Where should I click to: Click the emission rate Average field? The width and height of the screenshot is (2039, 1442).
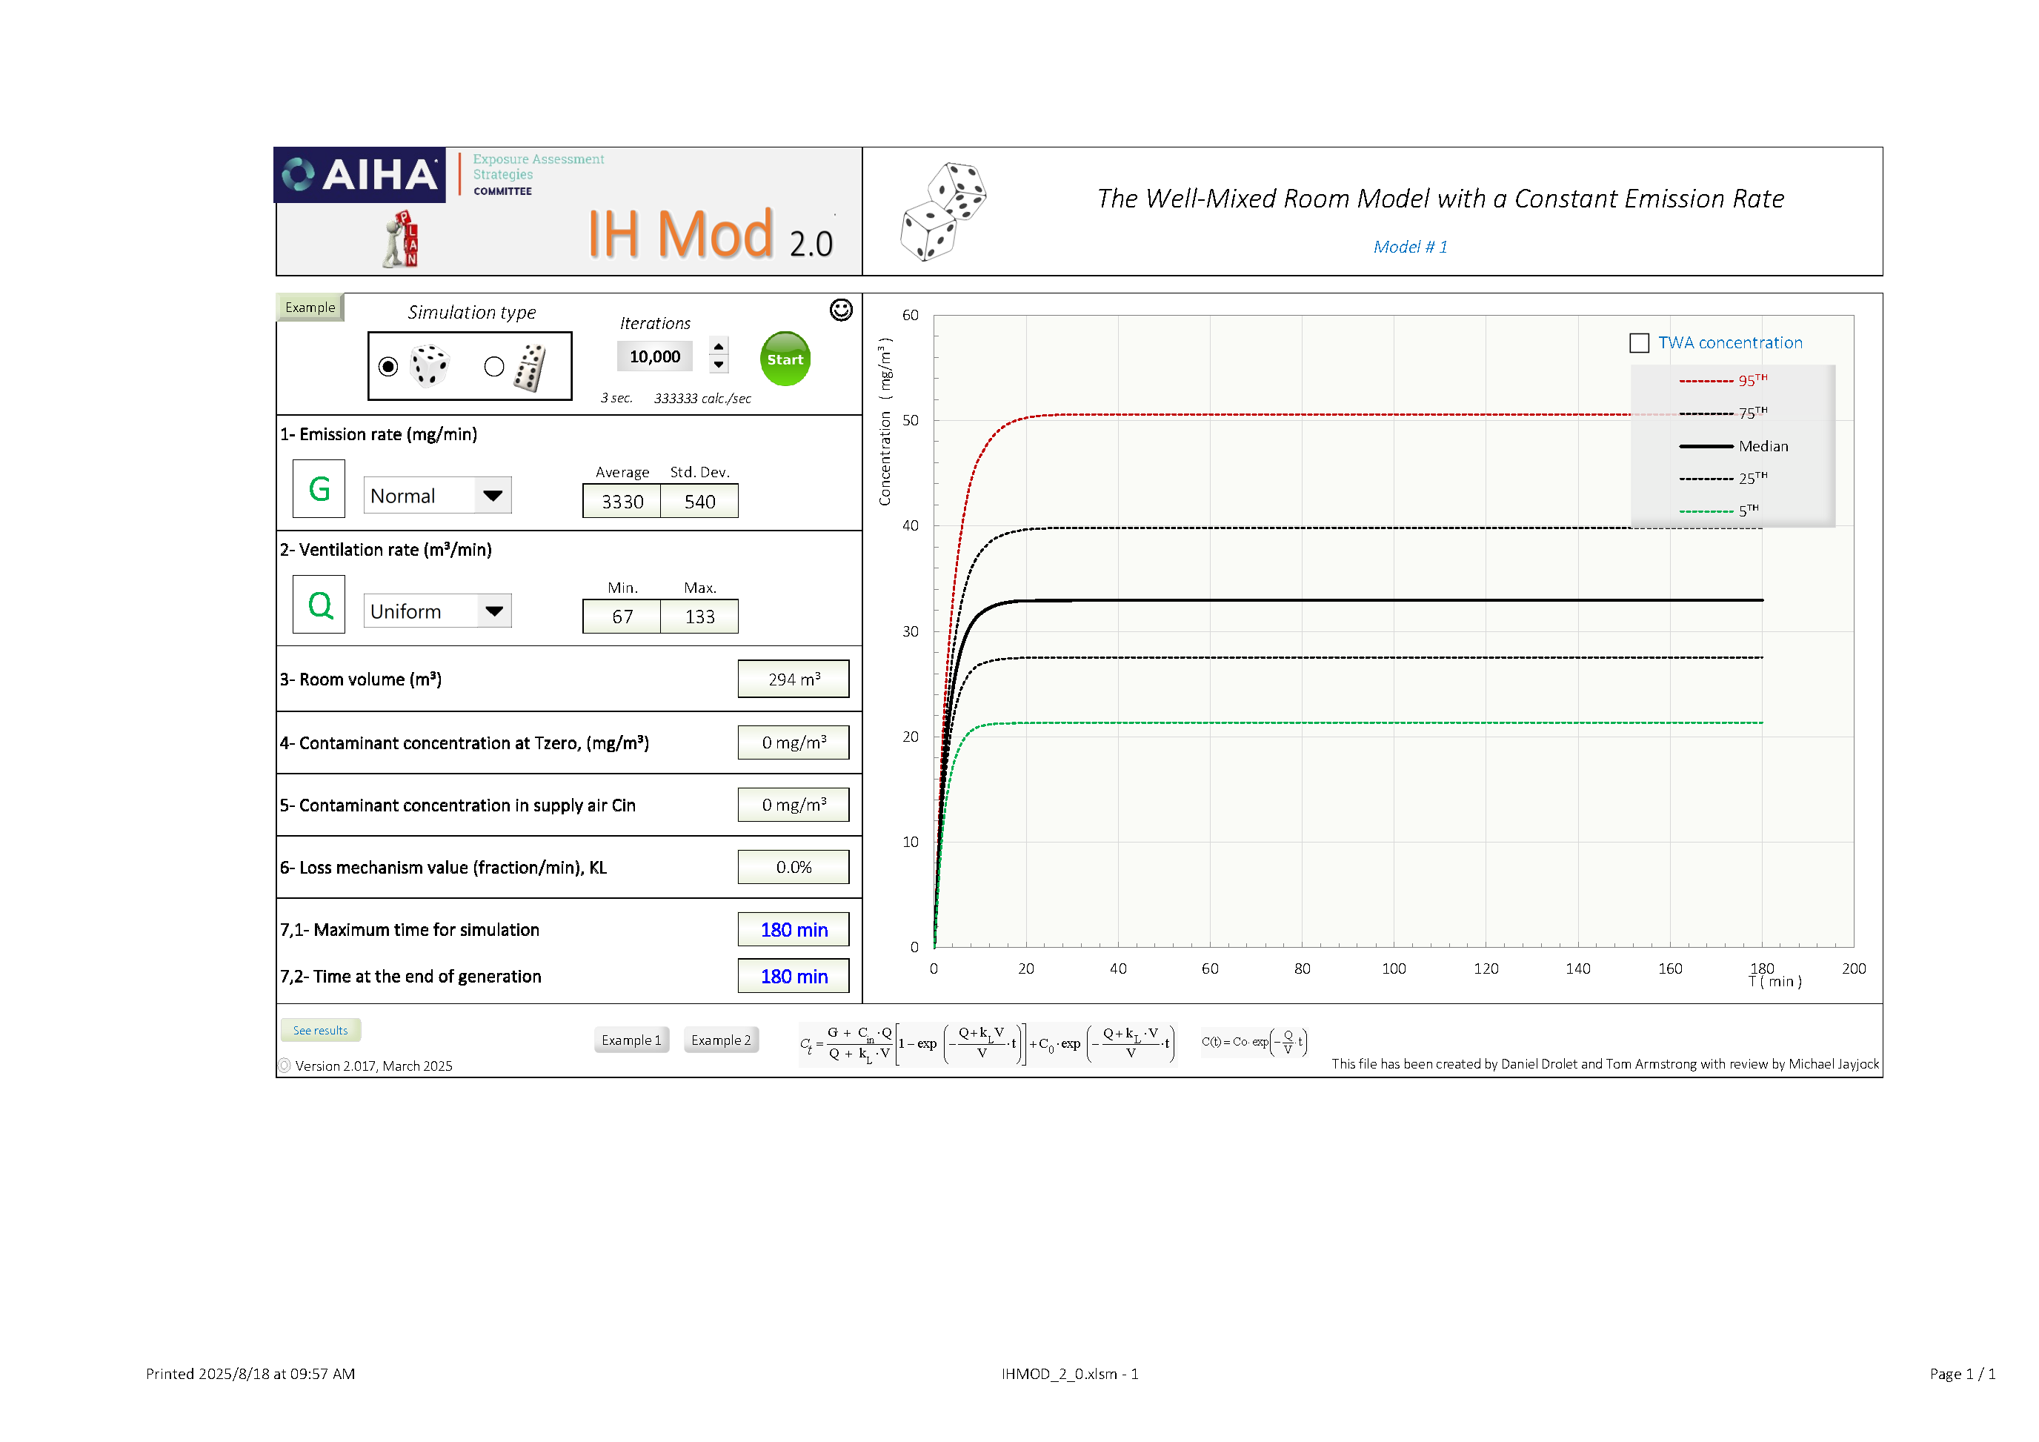click(622, 502)
